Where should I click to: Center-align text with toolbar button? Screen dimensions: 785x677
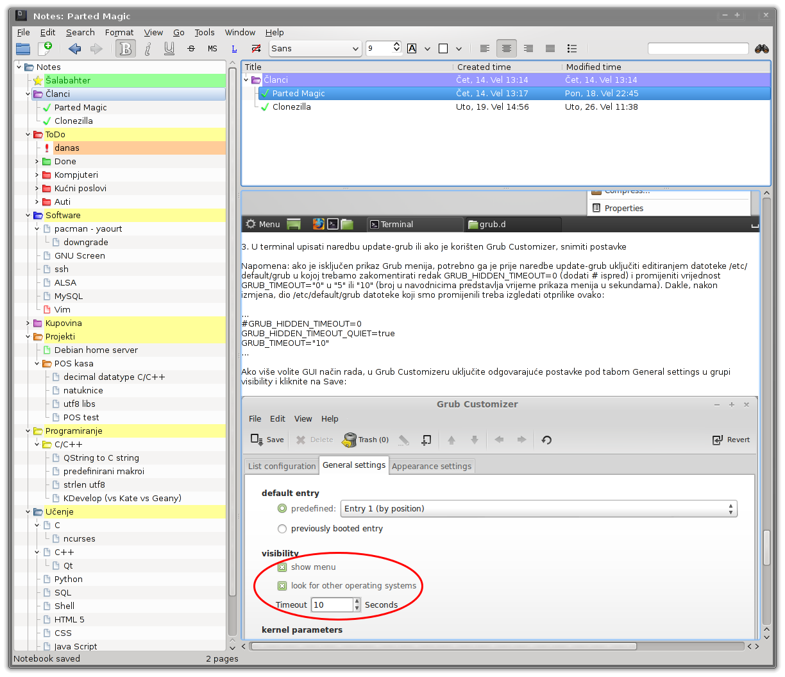(507, 49)
